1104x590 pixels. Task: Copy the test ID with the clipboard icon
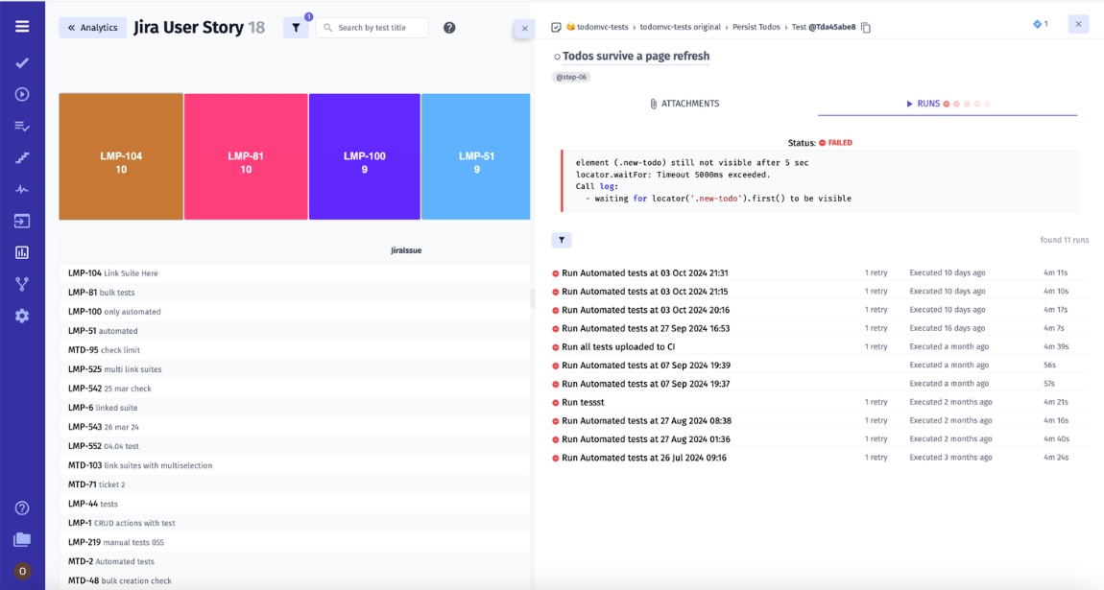[x=866, y=28]
